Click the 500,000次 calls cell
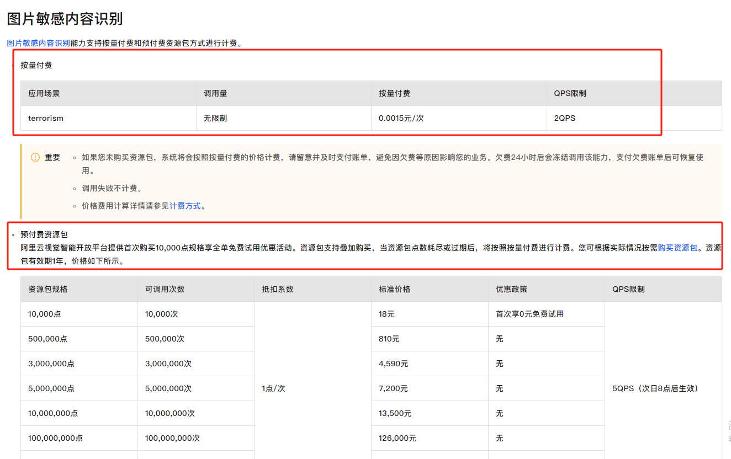Screen dimensions: 731x459 [x=196, y=339]
